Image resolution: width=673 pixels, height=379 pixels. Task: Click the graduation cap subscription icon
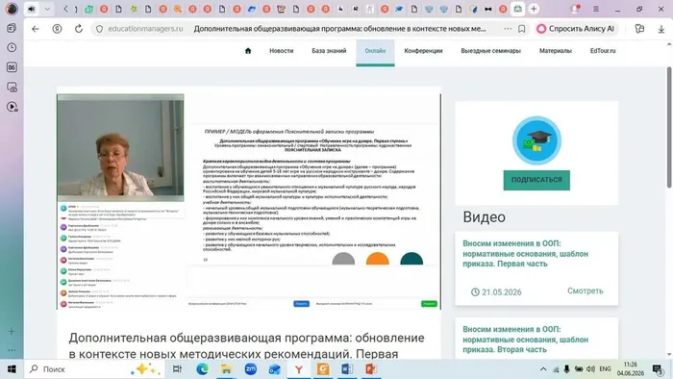pyautogui.click(x=536, y=140)
